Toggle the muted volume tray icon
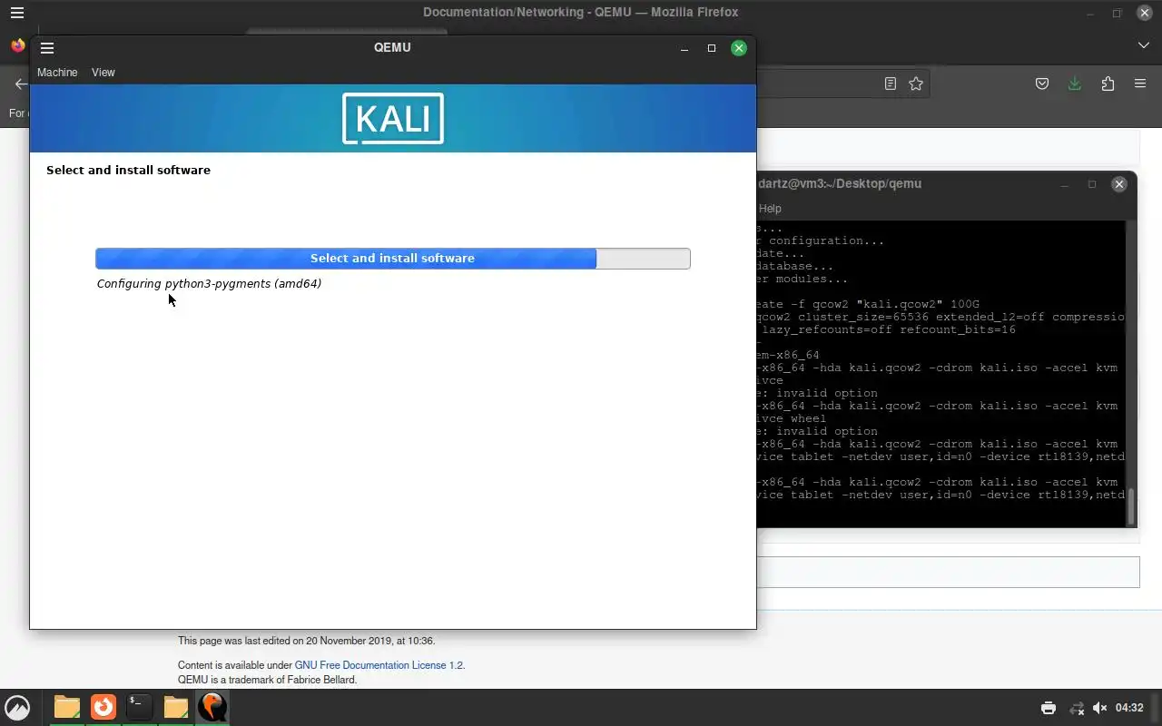This screenshot has width=1162, height=726. tap(1100, 708)
